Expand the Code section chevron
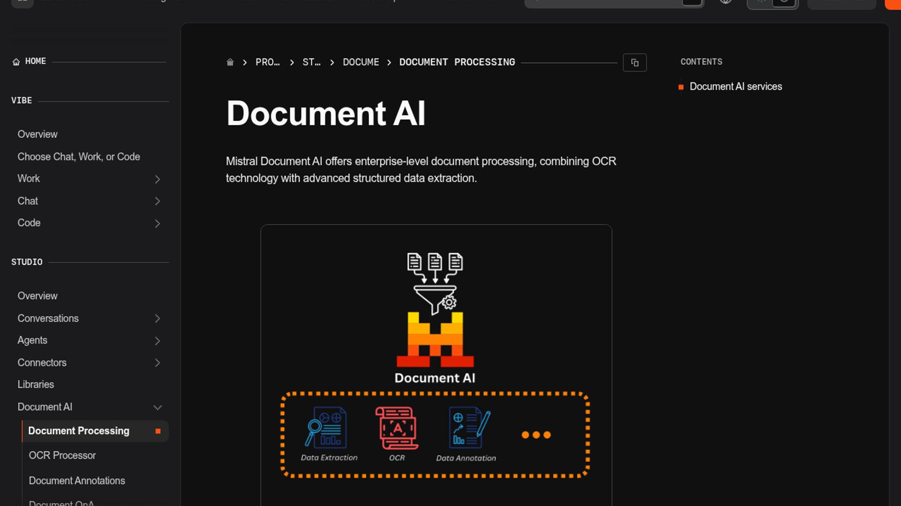The image size is (901, 506). click(157, 223)
